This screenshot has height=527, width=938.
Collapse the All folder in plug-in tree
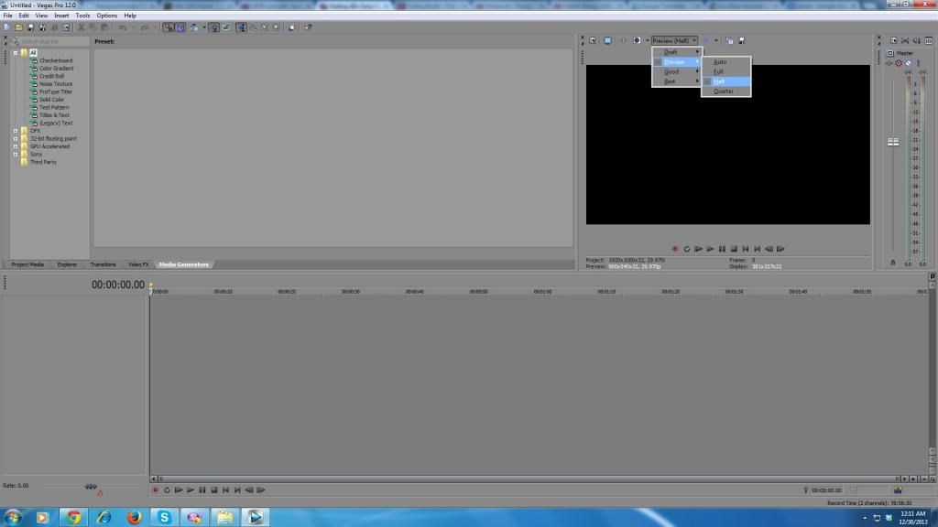[16, 52]
